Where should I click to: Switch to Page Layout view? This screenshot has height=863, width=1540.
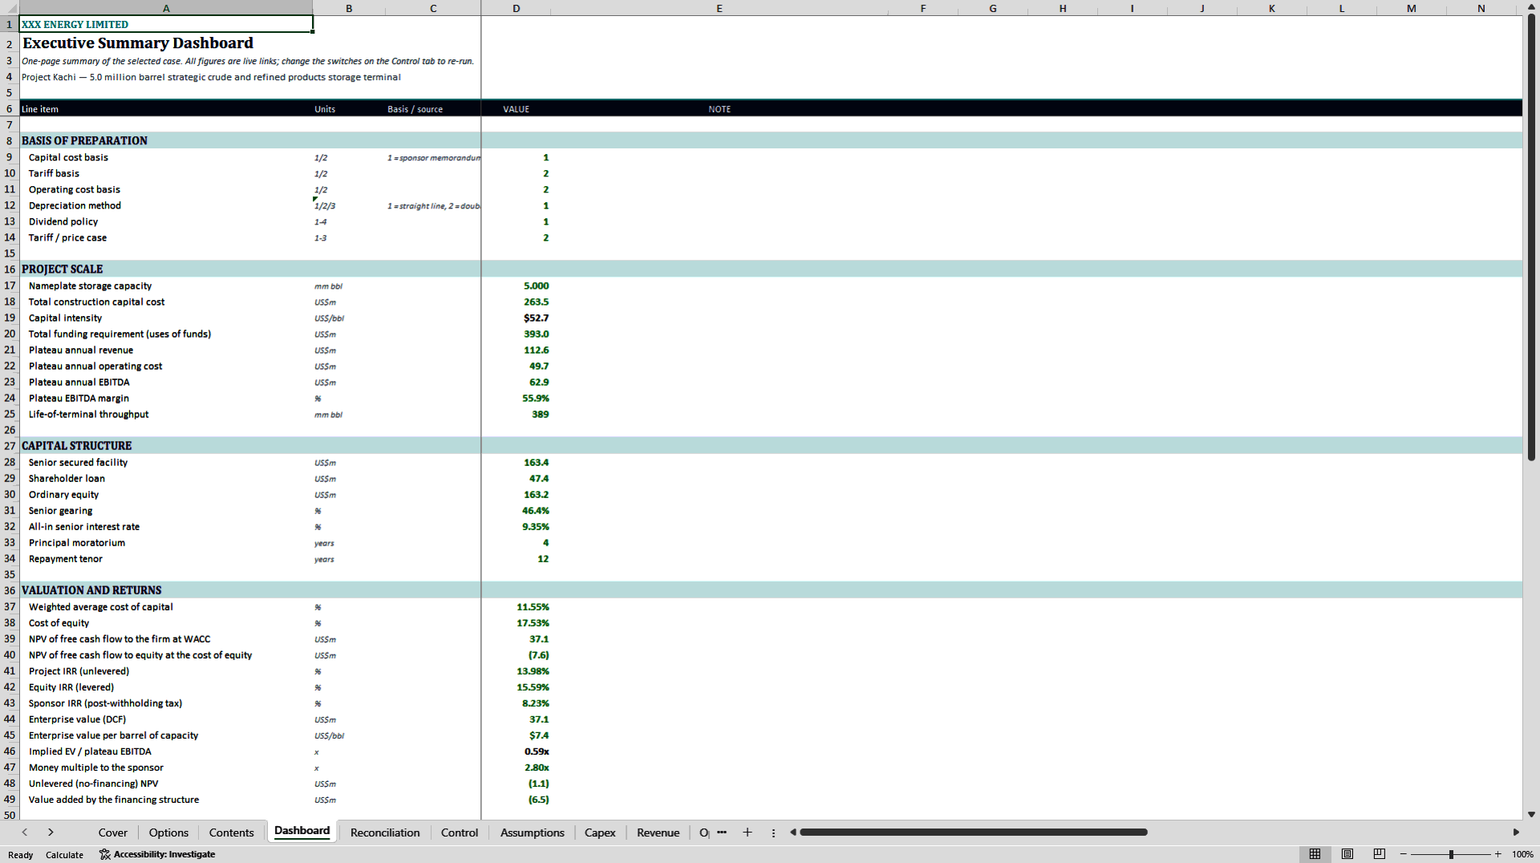pyautogui.click(x=1347, y=854)
